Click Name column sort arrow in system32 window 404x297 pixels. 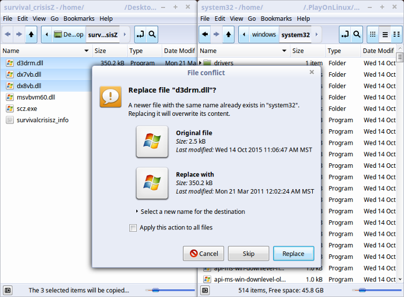click(284, 51)
